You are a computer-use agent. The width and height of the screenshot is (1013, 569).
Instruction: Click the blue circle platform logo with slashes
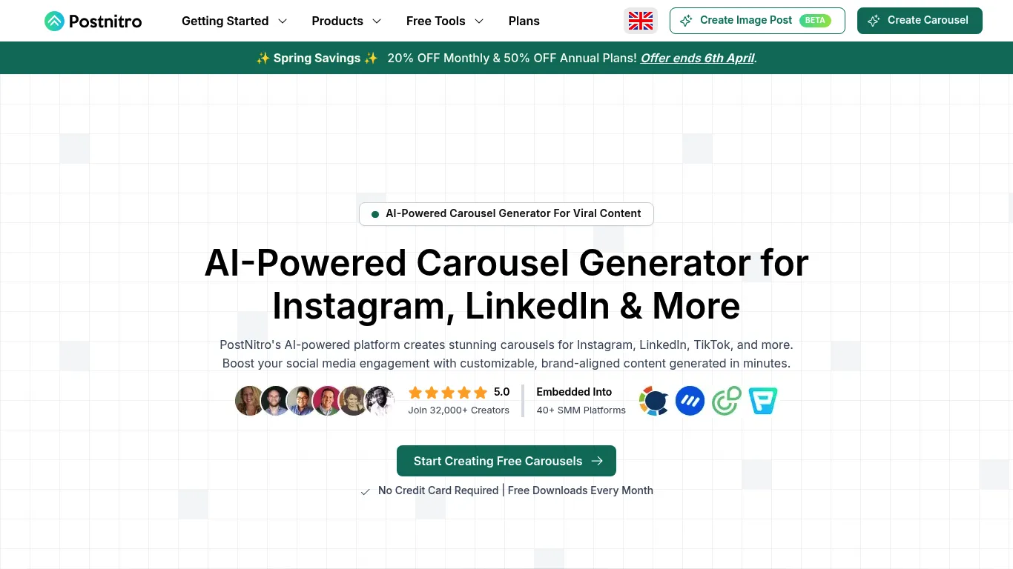click(690, 401)
